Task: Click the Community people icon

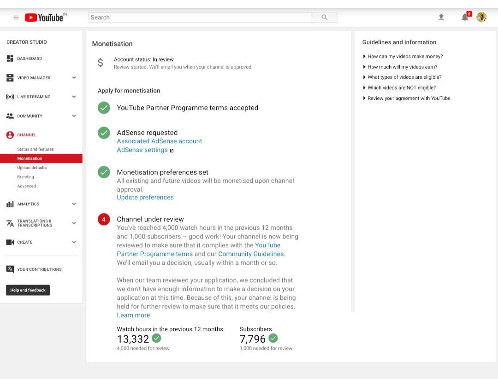Action: click(10, 116)
